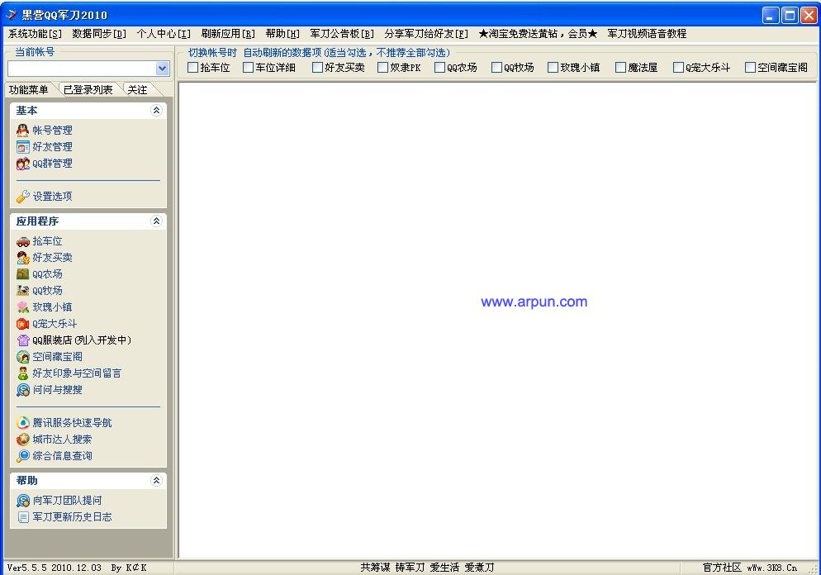Click the icon beside 腾讯服务快速导航

coord(22,423)
